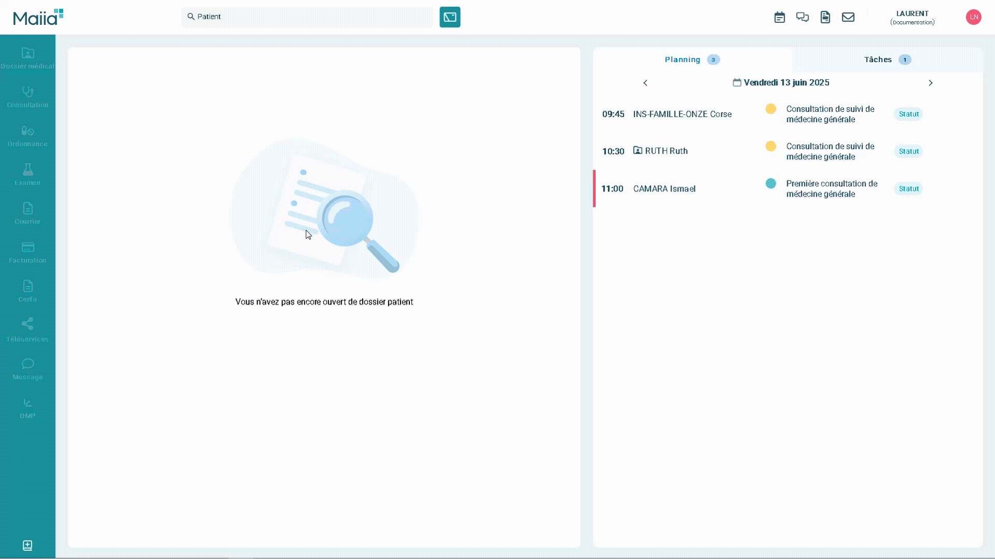995x559 pixels.
Task: Open the Téléservices panel
Action: pos(27,330)
